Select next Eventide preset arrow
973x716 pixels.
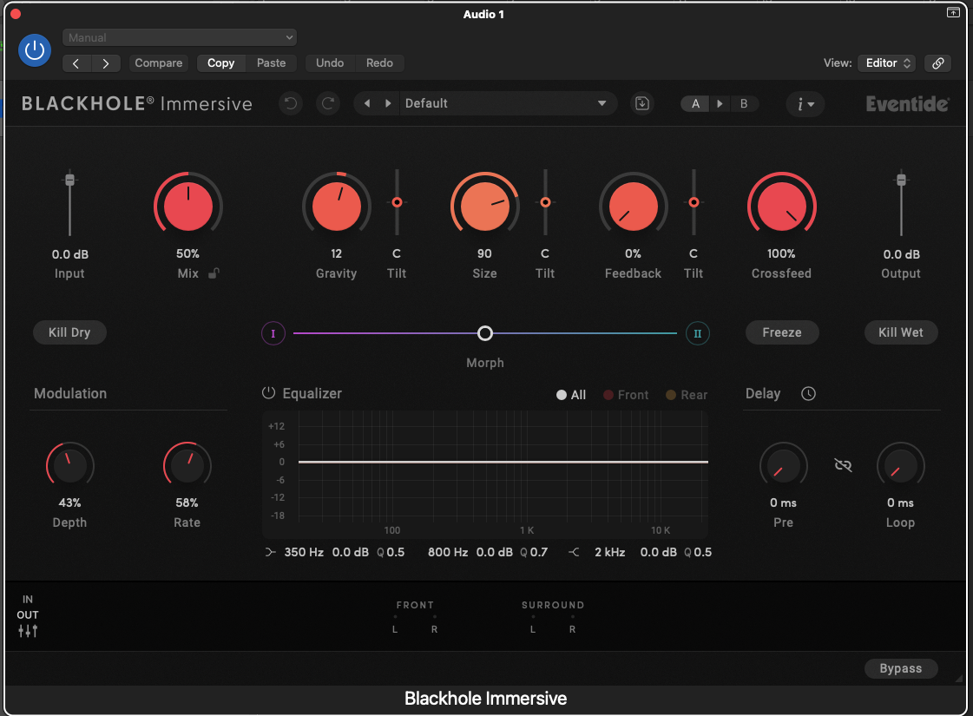(x=389, y=103)
